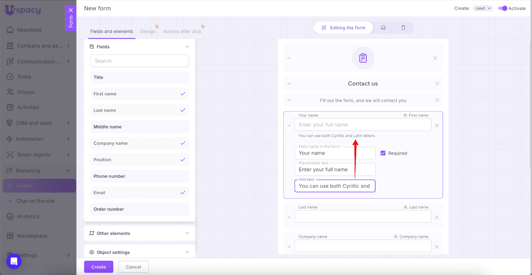This screenshot has width=532, height=275.
Task: Open the chat support bubble
Action: (x=14, y=261)
